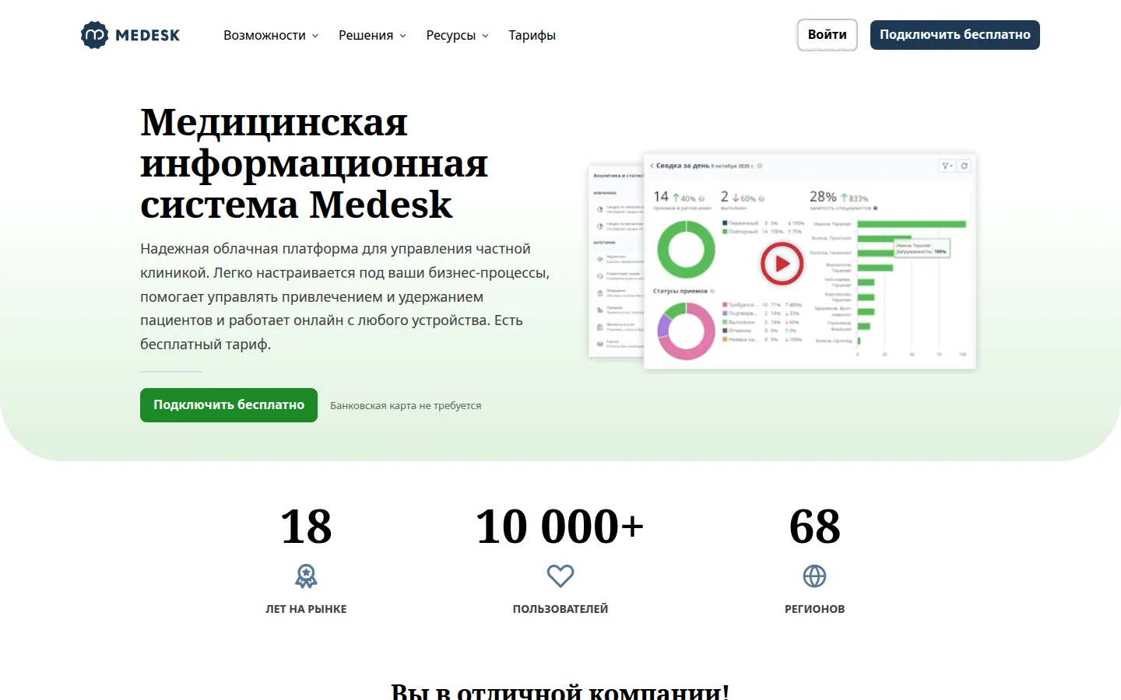
Task: Click the РЕГИОНОВ label
Action: pyautogui.click(x=814, y=609)
